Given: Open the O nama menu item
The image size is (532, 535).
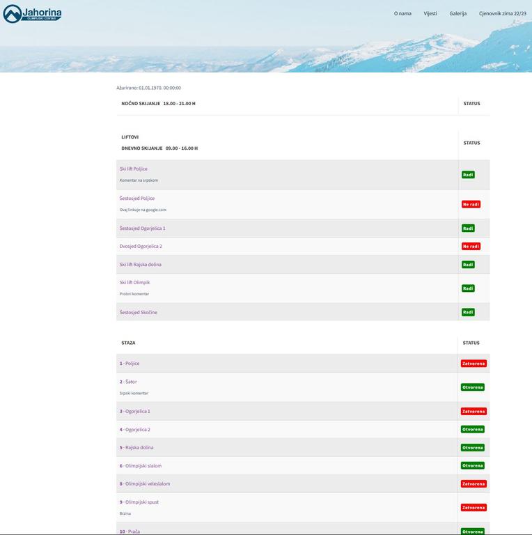Looking at the screenshot, I should pos(402,13).
